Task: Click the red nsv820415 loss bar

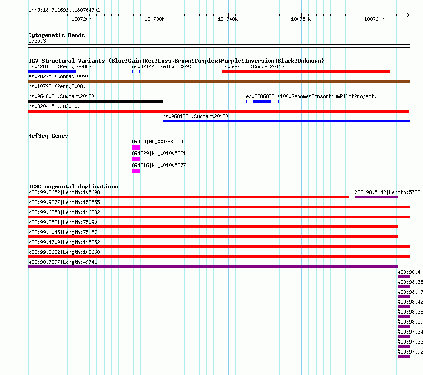Action: 219,111
